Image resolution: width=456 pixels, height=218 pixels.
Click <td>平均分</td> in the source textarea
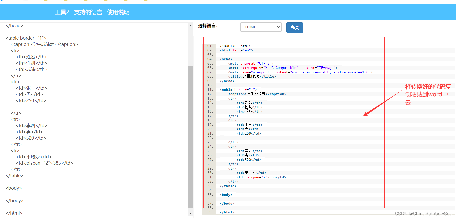coord(34,157)
